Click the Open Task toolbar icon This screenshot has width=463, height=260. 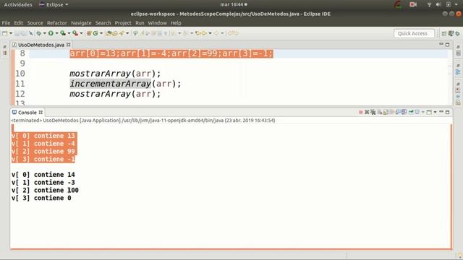click(x=115, y=33)
